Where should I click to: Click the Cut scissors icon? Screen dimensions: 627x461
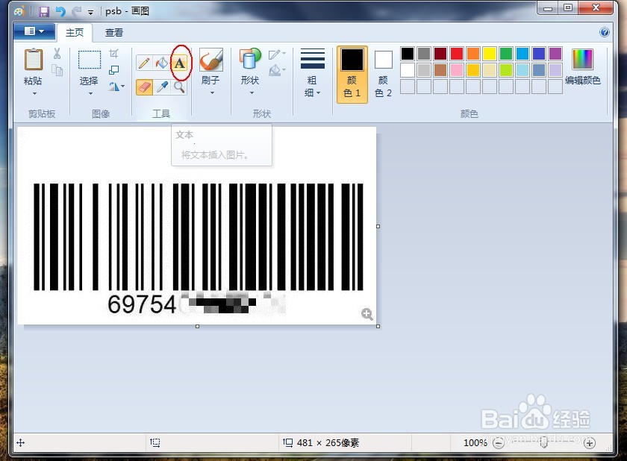[57, 54]
